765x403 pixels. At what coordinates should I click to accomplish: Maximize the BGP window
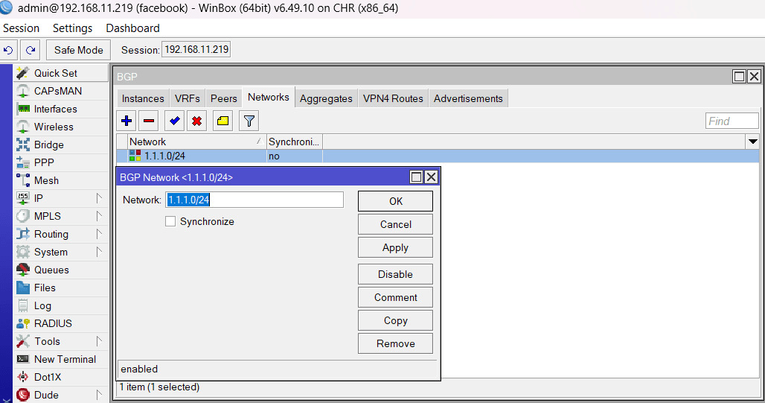tap(739, 76)
